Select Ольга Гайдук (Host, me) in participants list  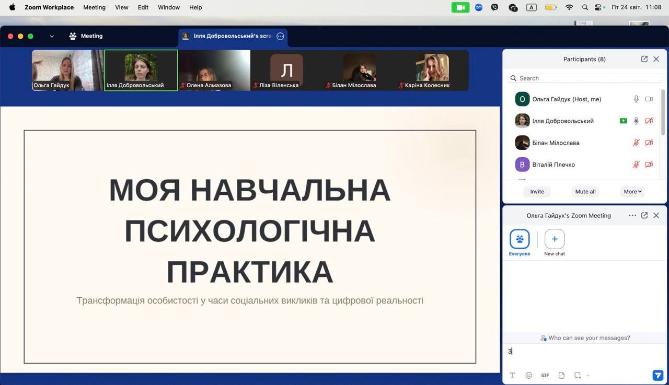pos(581,99)
